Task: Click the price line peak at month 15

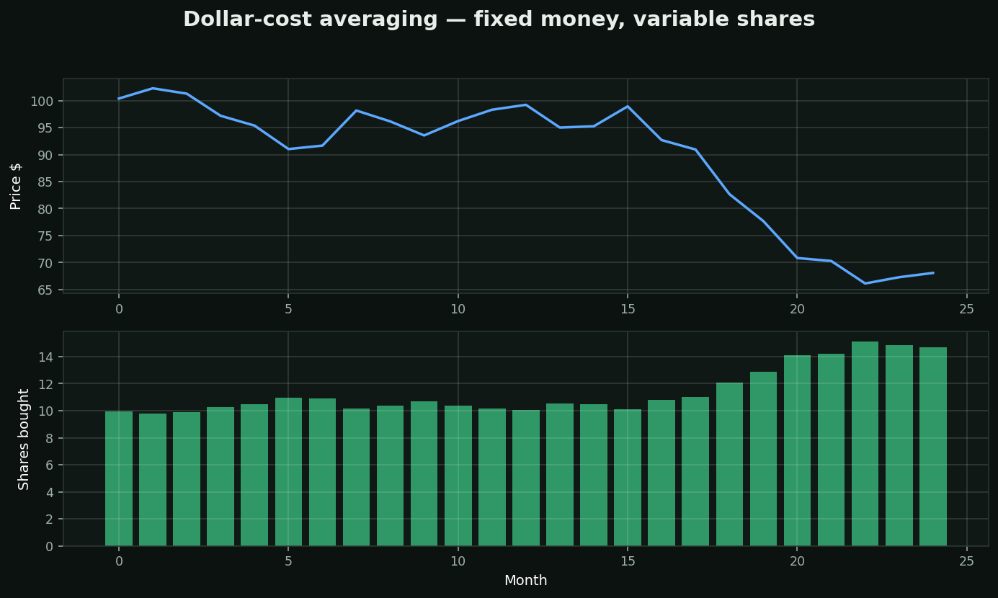Action: (628, 107)
